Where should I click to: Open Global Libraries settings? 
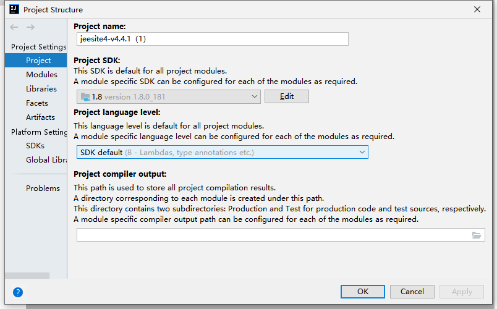[x=46, y=160]
